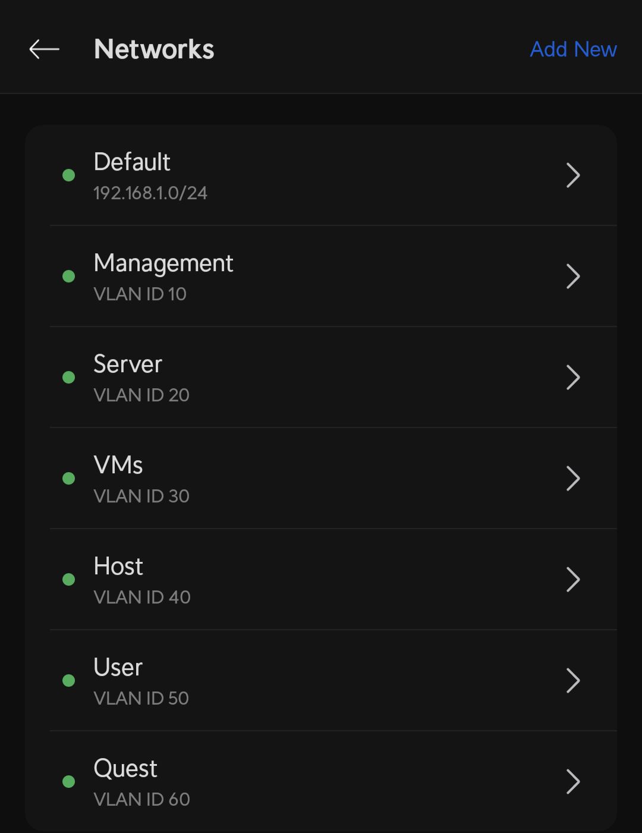The image size is (642, 833).
Task: Open the Host network chevron arrow
Action: (x=572, y=580)
